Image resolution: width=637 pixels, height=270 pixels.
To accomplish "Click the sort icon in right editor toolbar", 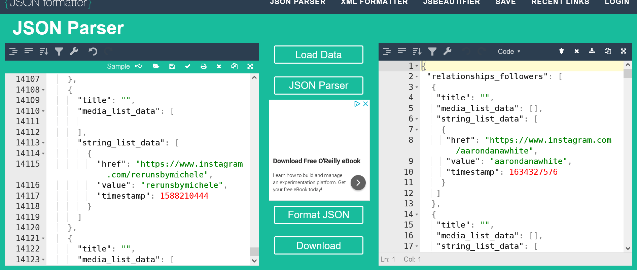I will pos(417,51).
